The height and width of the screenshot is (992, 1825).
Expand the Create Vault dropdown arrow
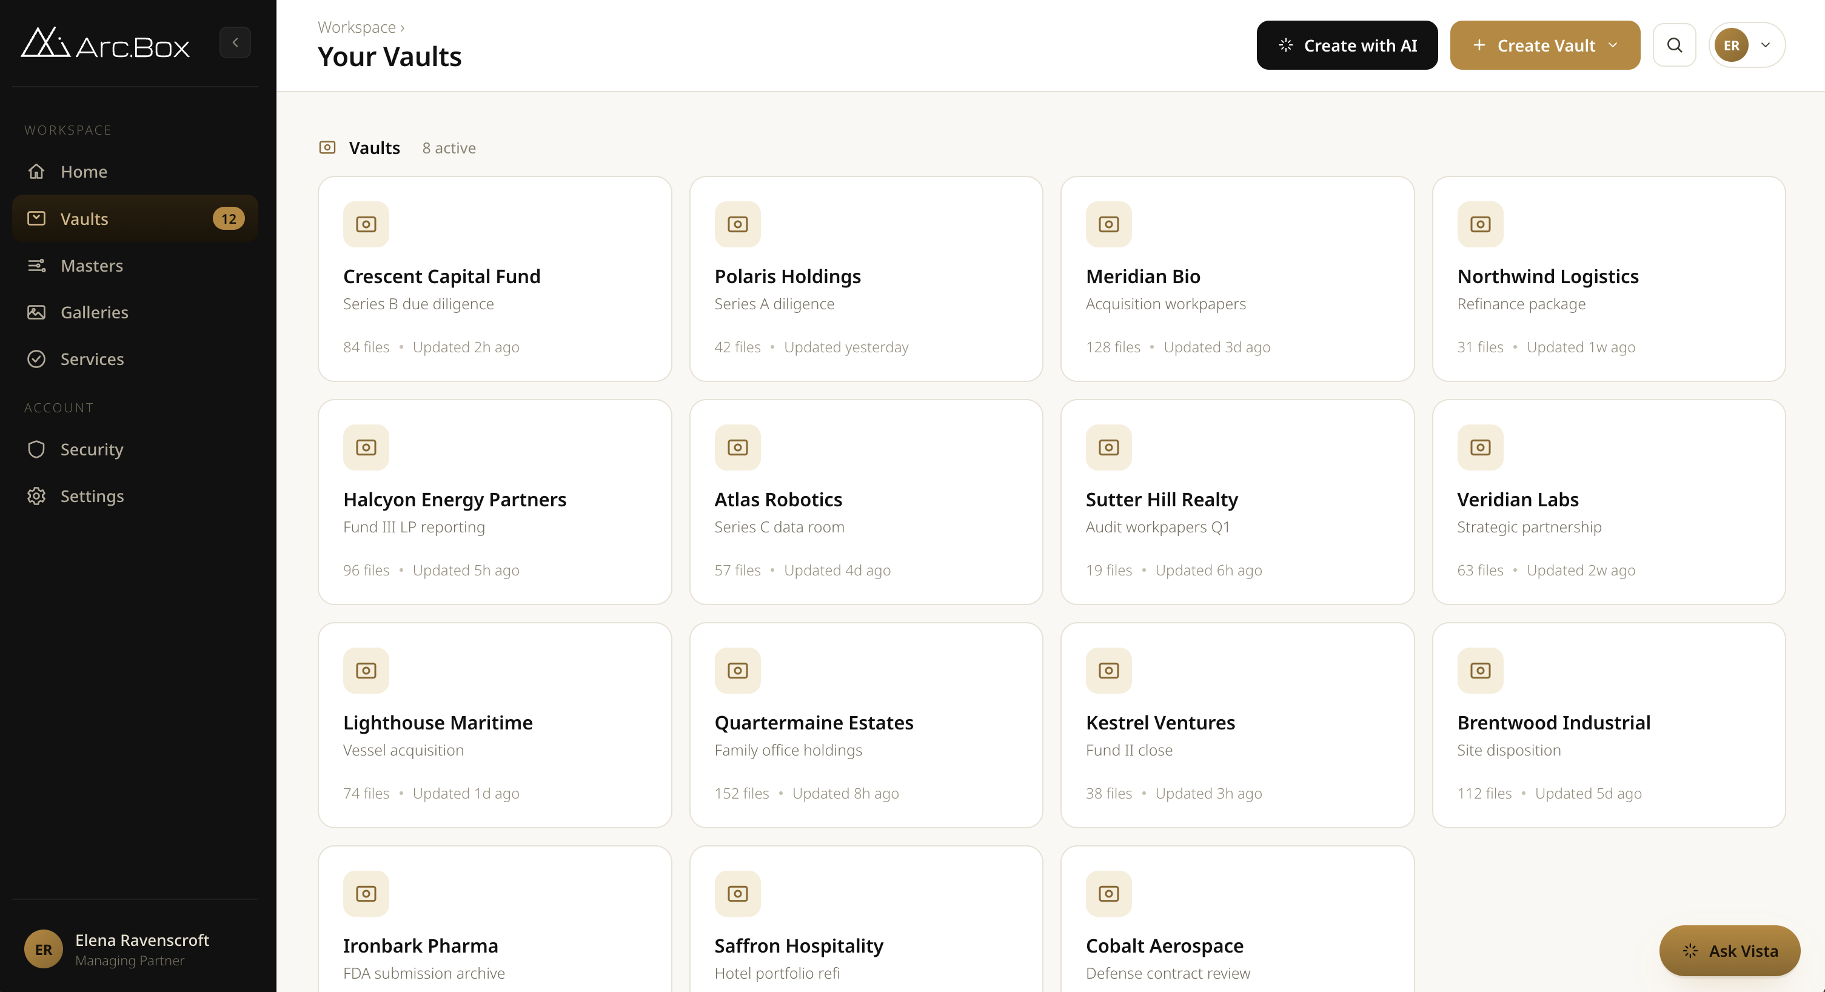click(1613, 45)
